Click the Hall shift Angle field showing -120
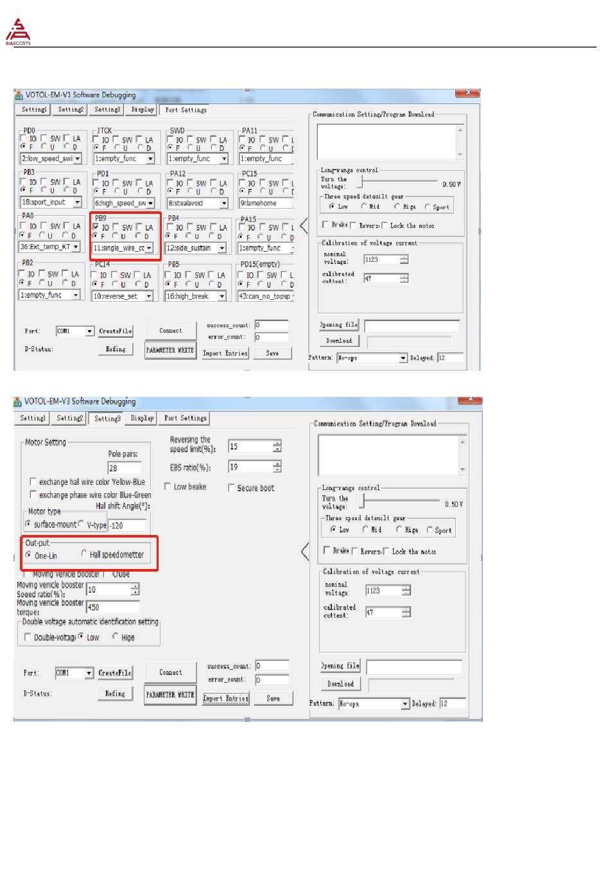Image resolution: width=610 pixels, height=885 pixels. tap(127, 525)
